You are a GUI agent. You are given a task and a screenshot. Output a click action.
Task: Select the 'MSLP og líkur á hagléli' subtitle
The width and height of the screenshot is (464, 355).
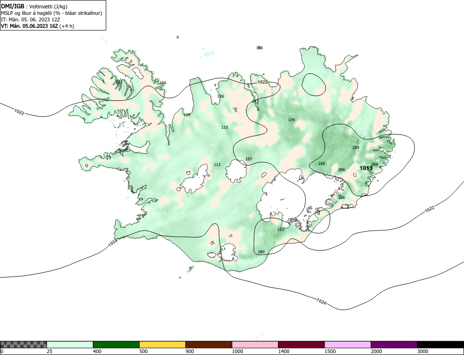click(52, 13)
